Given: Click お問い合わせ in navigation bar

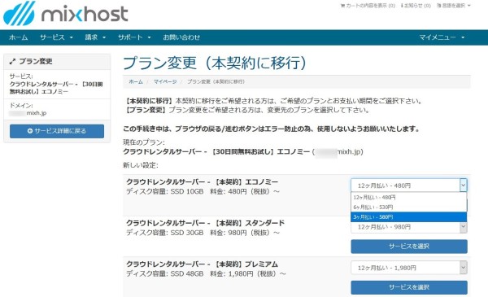Looking at the screenshot, I should (x=181, y=37).
